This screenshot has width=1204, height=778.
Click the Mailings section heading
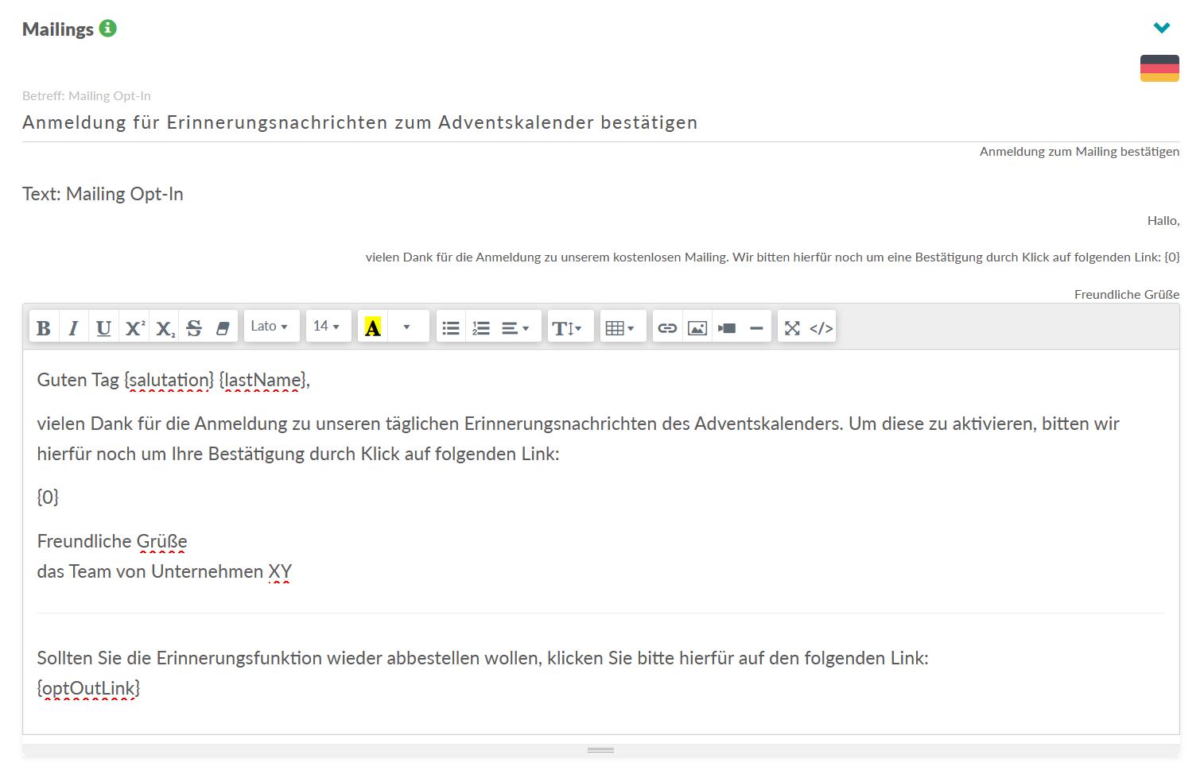58,29
